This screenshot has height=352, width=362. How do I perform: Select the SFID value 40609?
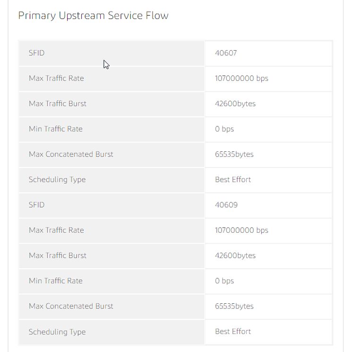(226, 205)
